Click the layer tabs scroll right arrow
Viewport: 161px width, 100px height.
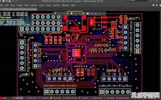point(11,98)
